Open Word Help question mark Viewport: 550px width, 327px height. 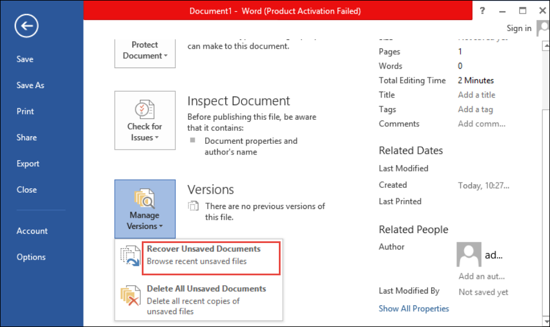tap(482, 11)
